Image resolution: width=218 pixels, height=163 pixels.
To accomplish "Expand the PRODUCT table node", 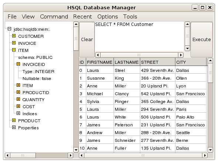I will click(14, 120).
